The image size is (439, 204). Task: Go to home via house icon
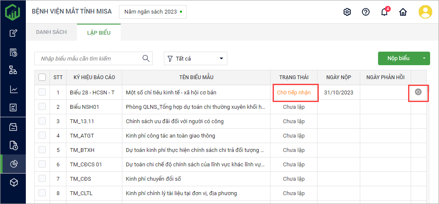(x=403, y=12)
